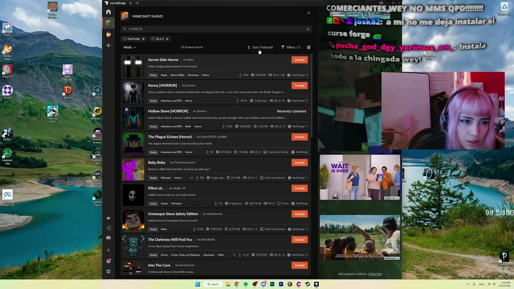Open the help icon with red notification dot
The height and width of the screenshot is (289, 514).
coord(108,261)
